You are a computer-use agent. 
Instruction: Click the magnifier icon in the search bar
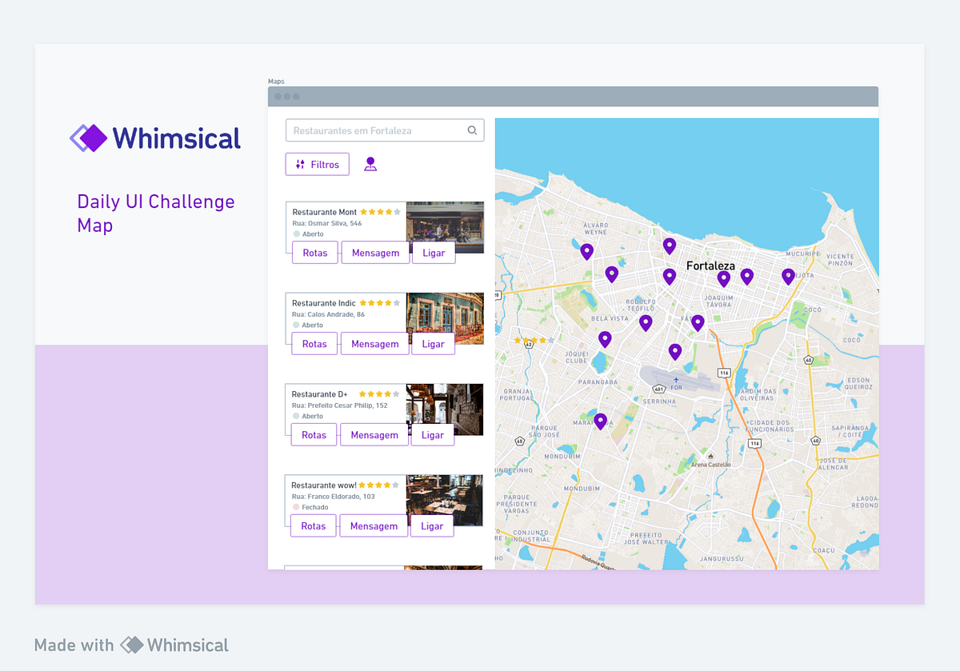tap(472, 130)
